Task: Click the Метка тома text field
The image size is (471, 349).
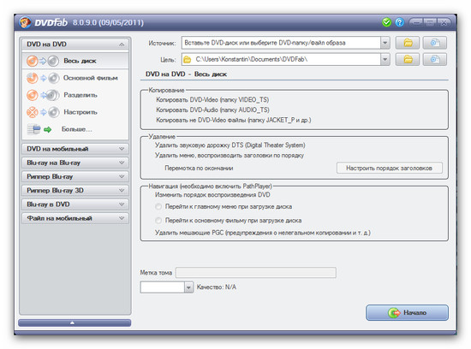Action: pos(256,273)
